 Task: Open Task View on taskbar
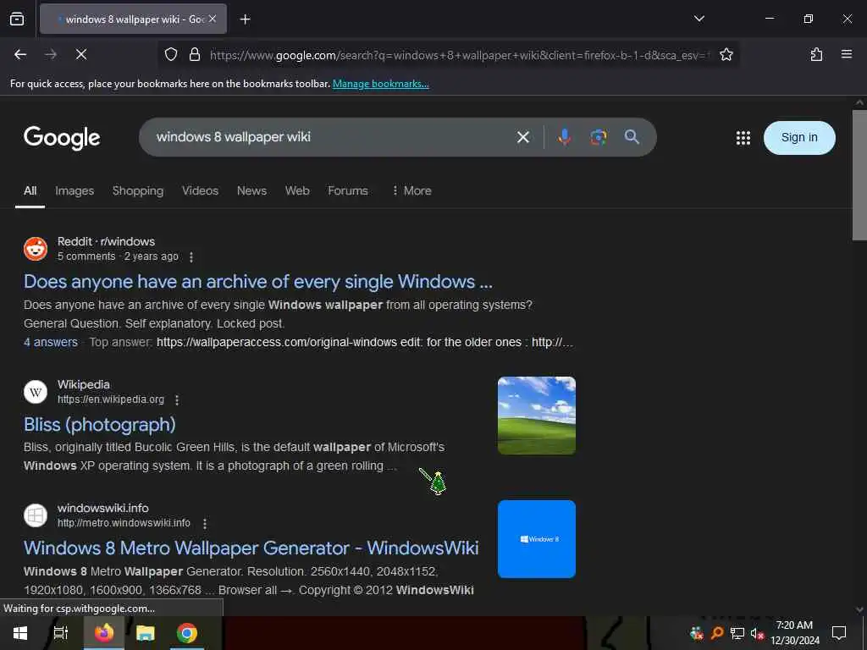click(61, 633)
